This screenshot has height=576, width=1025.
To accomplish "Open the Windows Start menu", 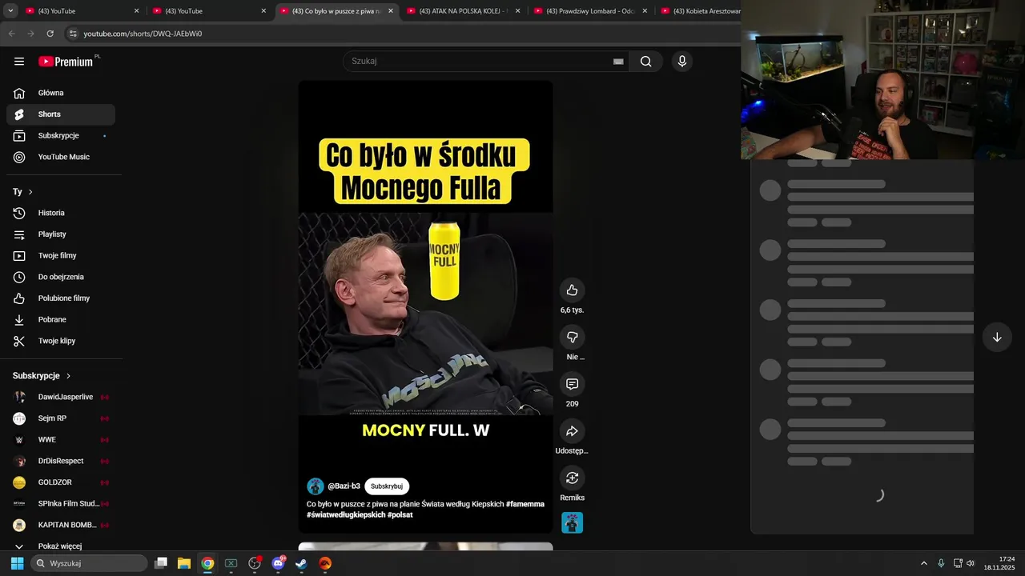I will pyautogui.click(x=17, y=563).
